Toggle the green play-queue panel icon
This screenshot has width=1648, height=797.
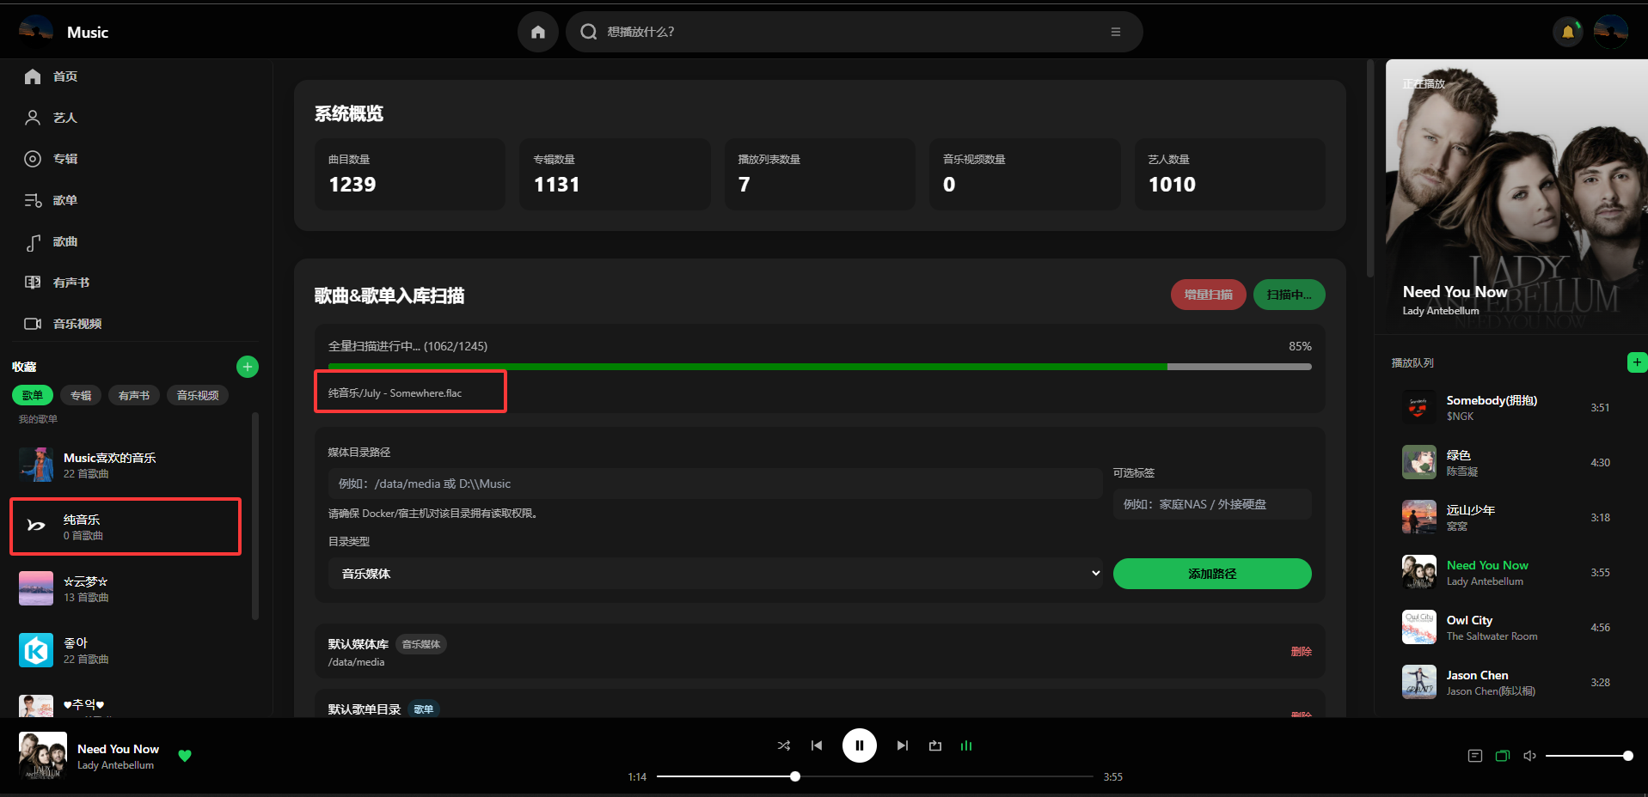[1503, 756]
